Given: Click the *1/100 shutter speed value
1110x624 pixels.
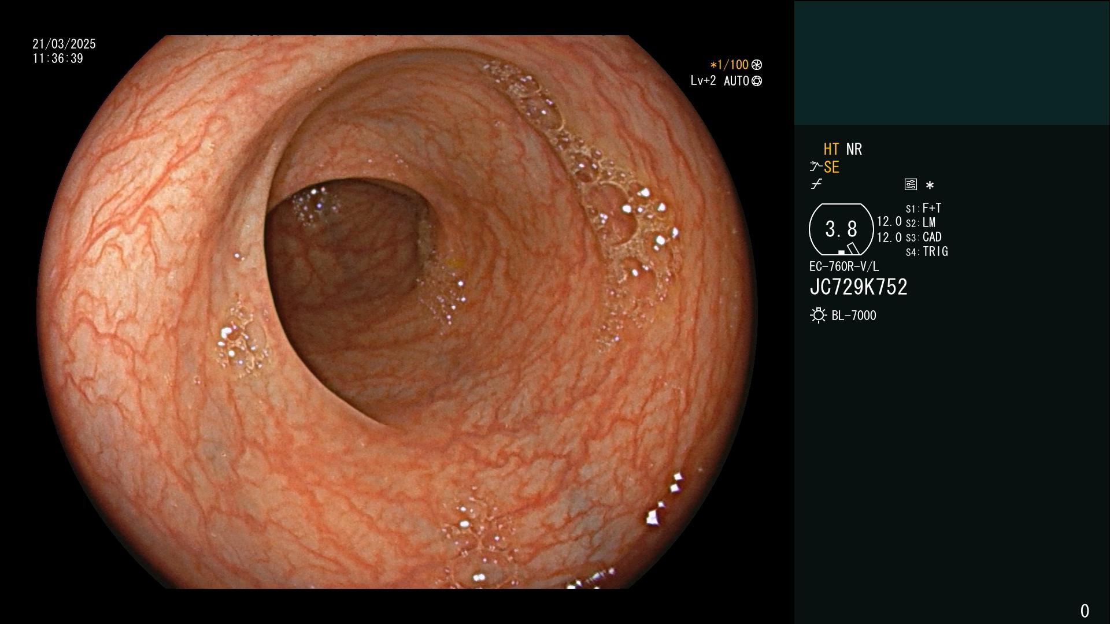Looking at the screenshot, I should [x=729, y=65].
